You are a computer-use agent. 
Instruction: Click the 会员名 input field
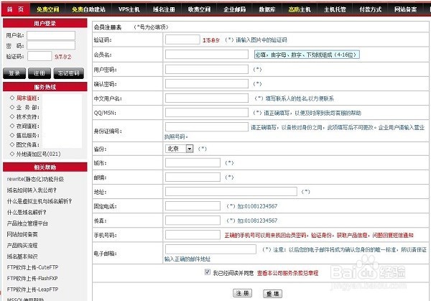pyautogui.click(x=207, y=55)
